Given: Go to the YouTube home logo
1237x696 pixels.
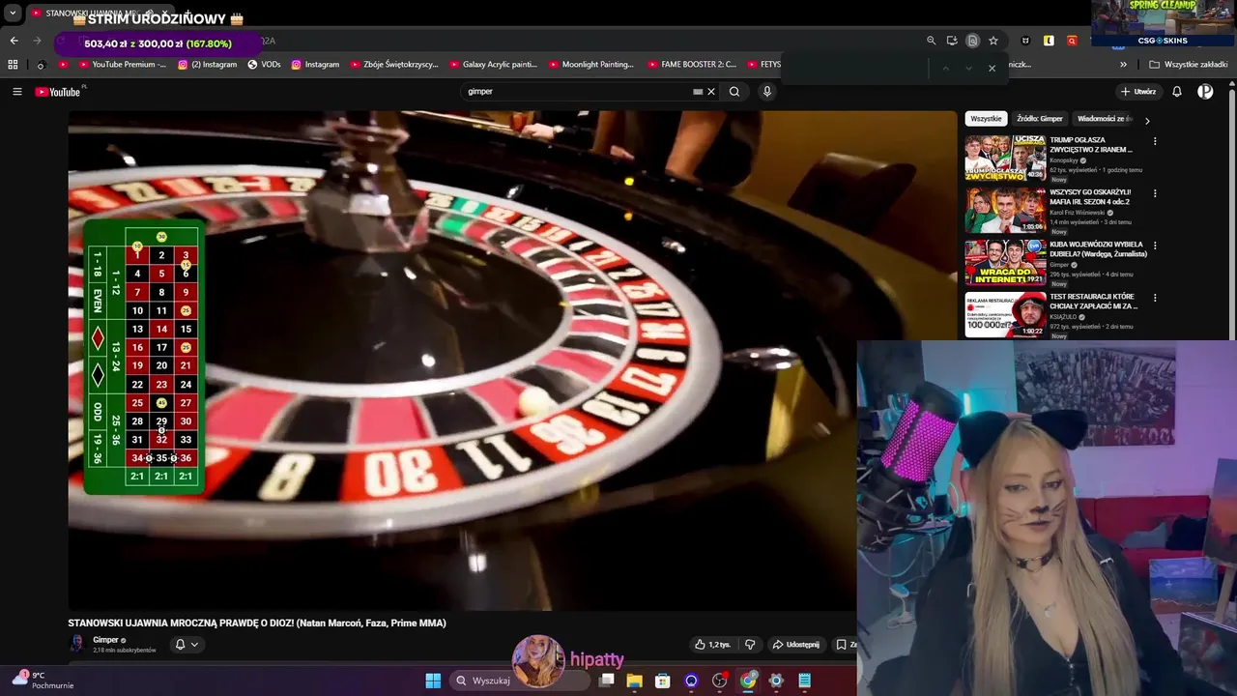Looking at the screenshot, I should pyautogui.click(x=58, y=92).
